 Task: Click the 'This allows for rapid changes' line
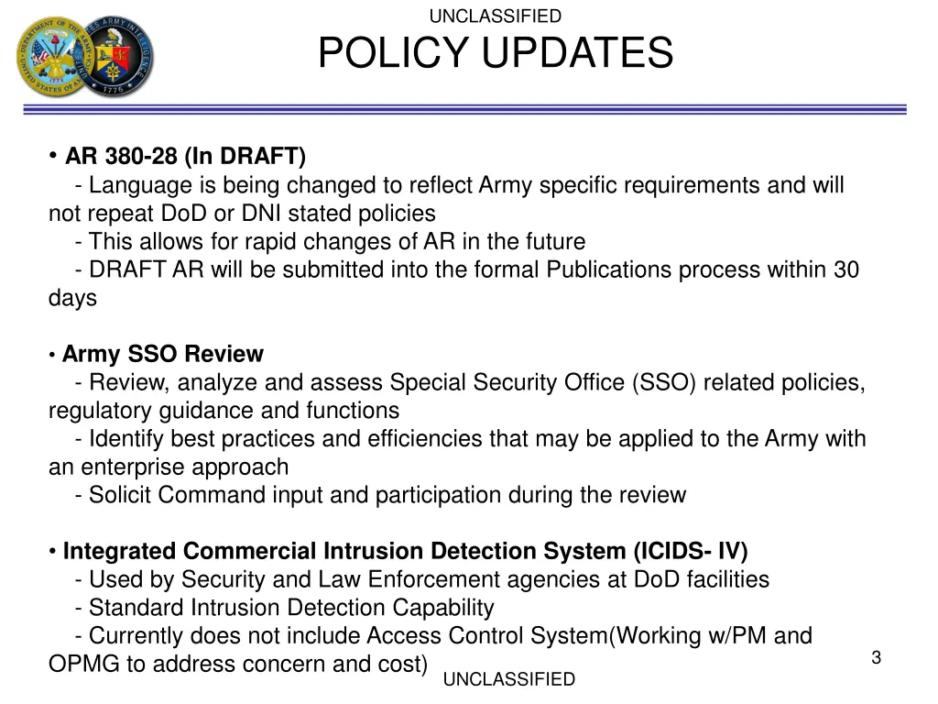[330, 241]
